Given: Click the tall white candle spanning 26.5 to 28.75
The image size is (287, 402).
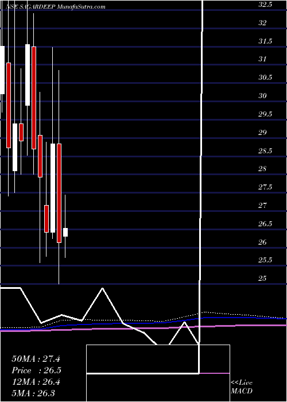Looking at the screenshot, I should pyautogui.click(x=53, y=188).
